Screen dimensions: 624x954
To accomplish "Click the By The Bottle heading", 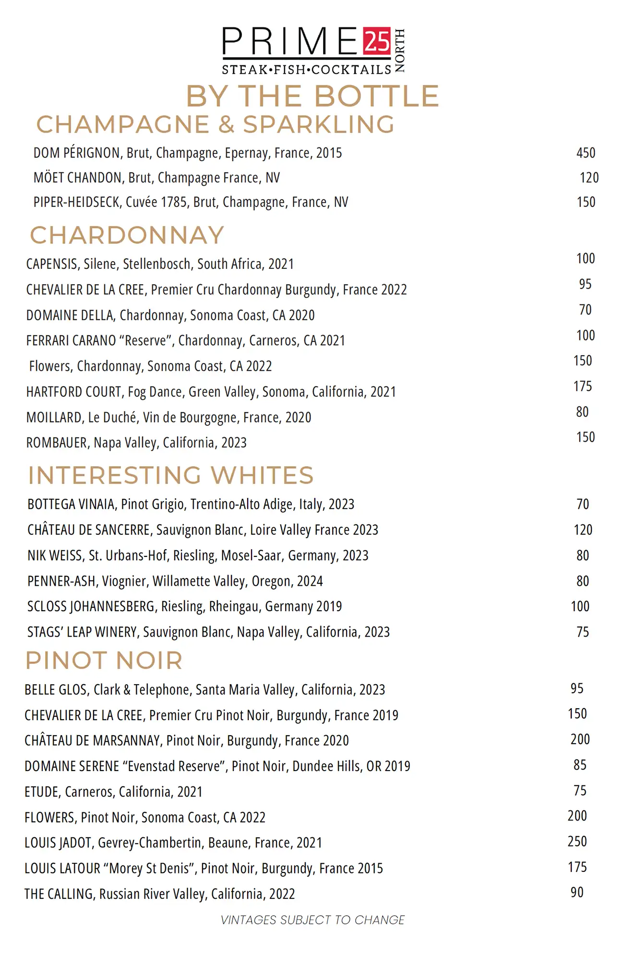I will [x=312, y=96].
